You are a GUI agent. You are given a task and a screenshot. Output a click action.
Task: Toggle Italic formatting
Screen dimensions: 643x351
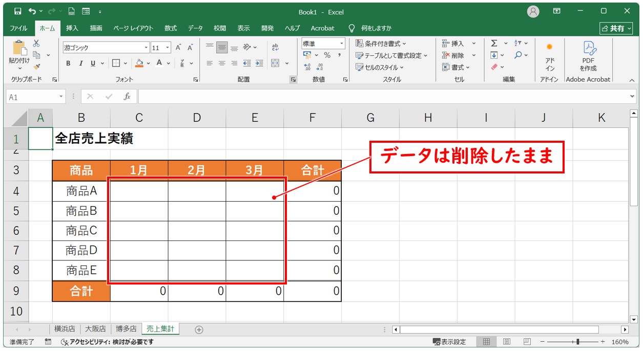80,63
